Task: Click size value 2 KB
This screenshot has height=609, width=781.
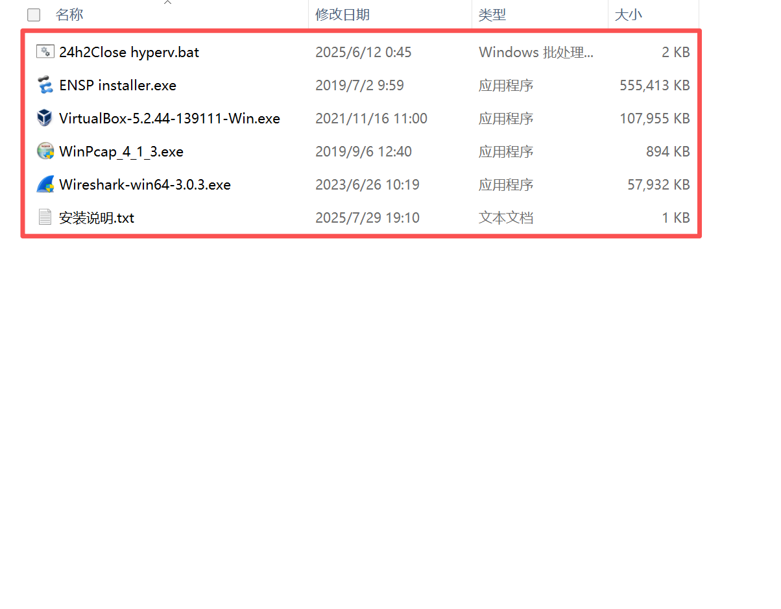Action: point(676,52)
